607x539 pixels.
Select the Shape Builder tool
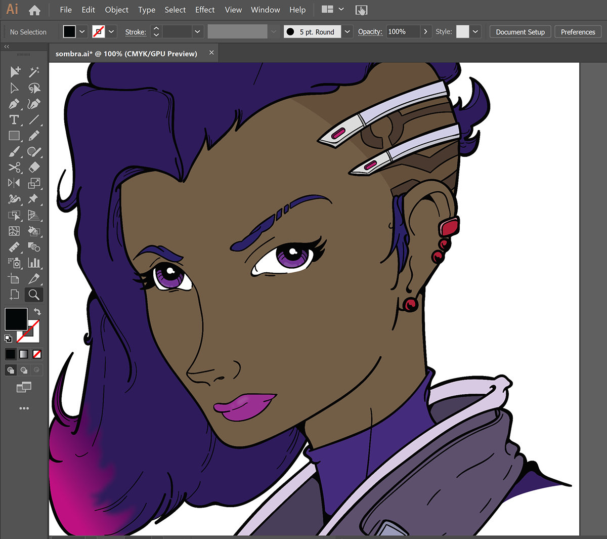(x=15, y=215)
